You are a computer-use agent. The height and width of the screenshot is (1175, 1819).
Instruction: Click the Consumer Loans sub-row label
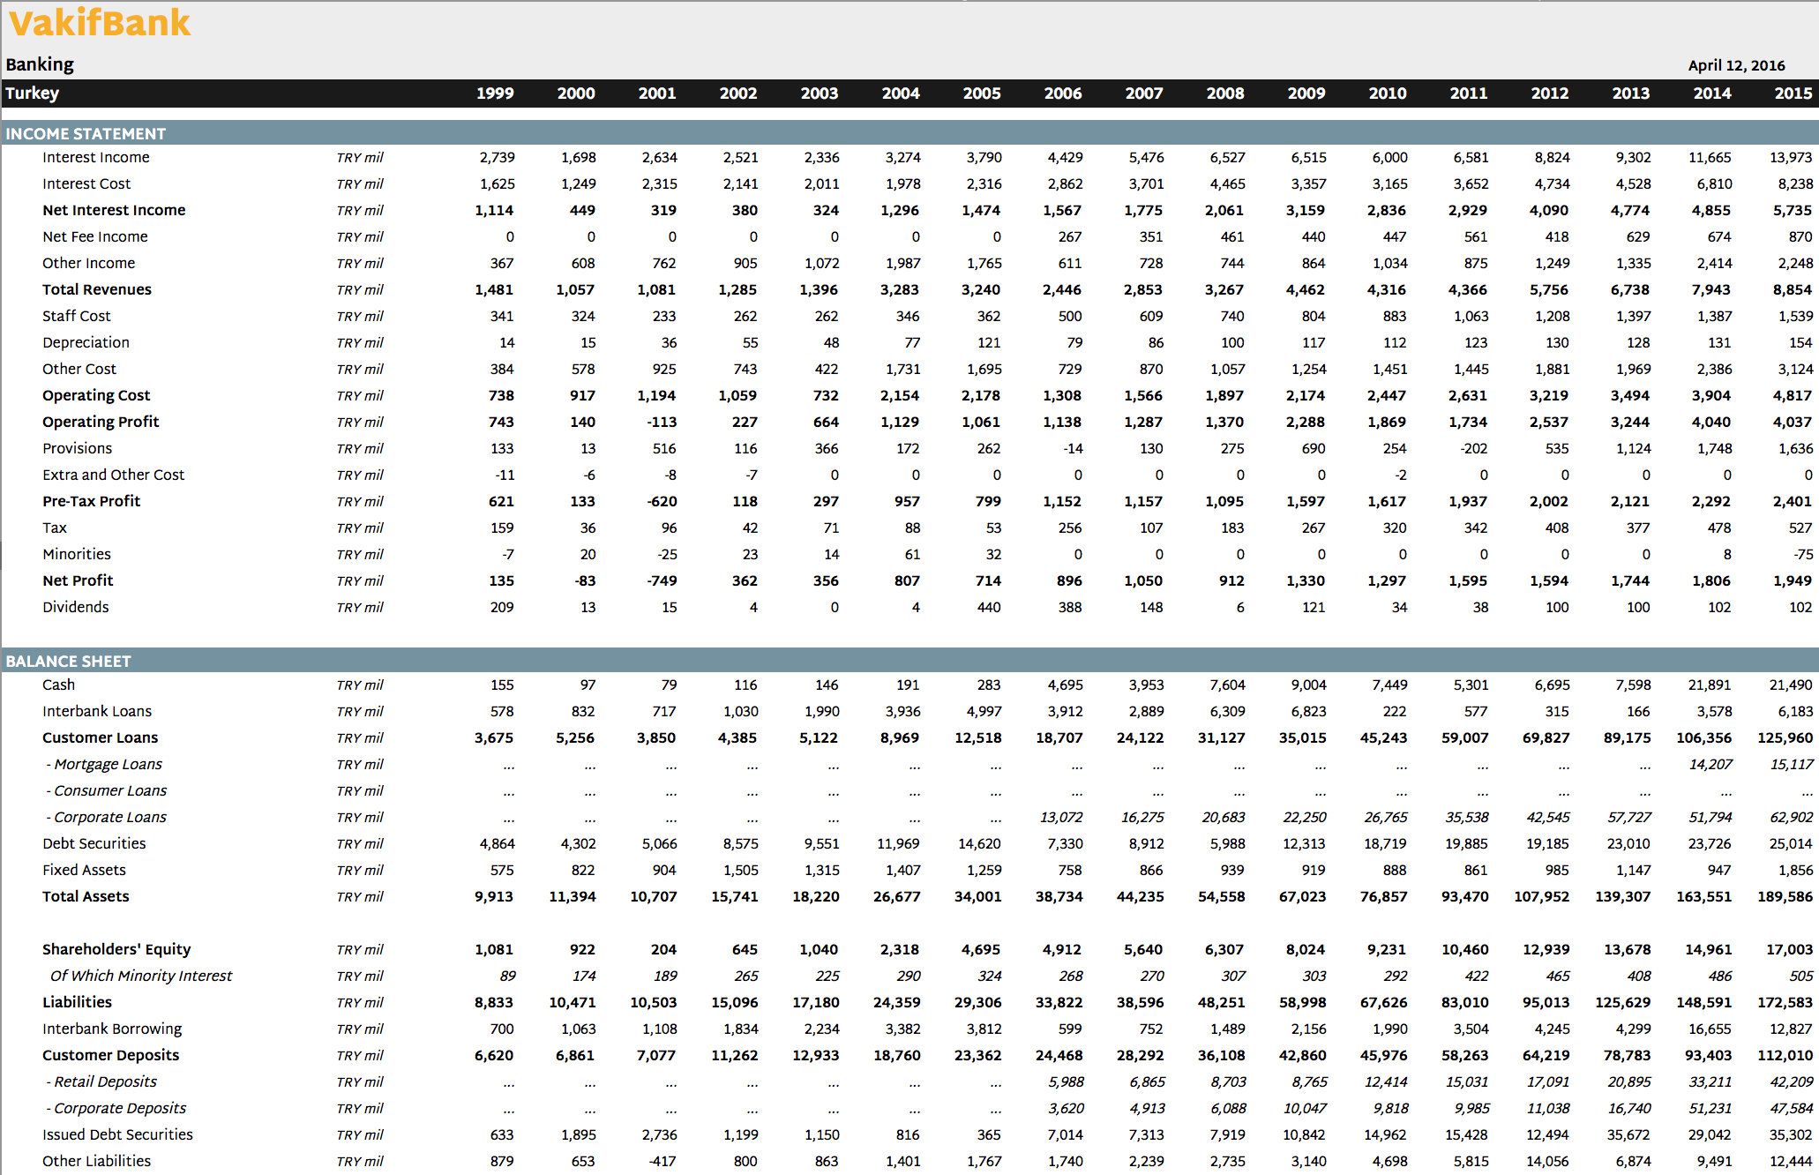107,790
